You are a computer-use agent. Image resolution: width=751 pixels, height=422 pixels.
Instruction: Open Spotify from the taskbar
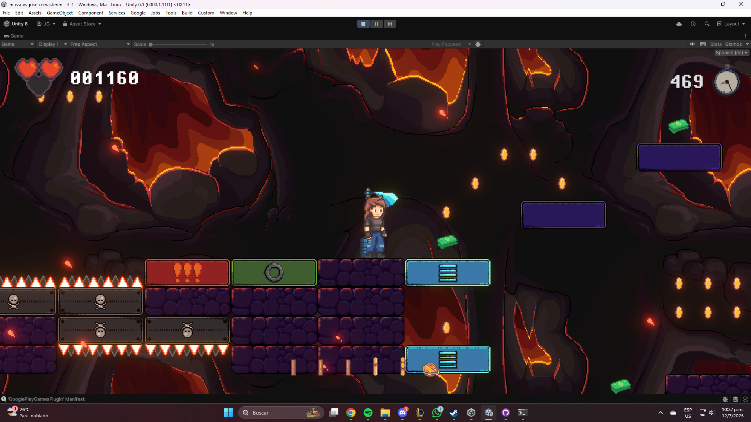pyautogui.click(x=368, y=413)
